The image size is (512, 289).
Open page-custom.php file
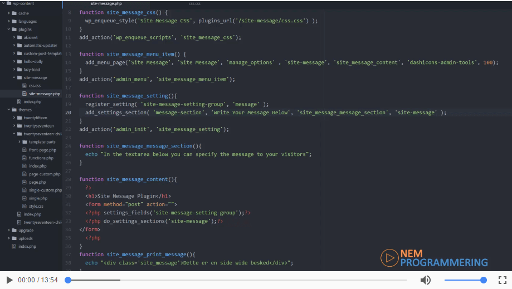45,174
